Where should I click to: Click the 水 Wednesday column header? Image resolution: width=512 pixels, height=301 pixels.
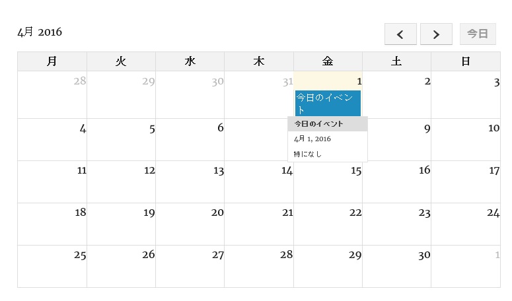click(x=190, y=61)
